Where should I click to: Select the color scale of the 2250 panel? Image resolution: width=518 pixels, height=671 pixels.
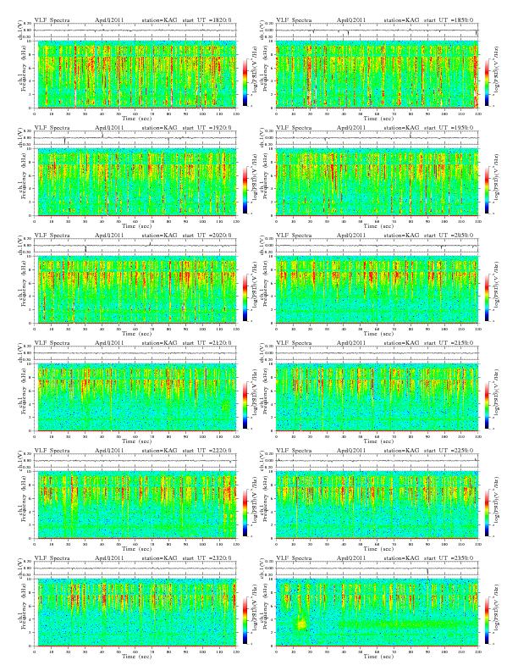[x=487, y=513]
